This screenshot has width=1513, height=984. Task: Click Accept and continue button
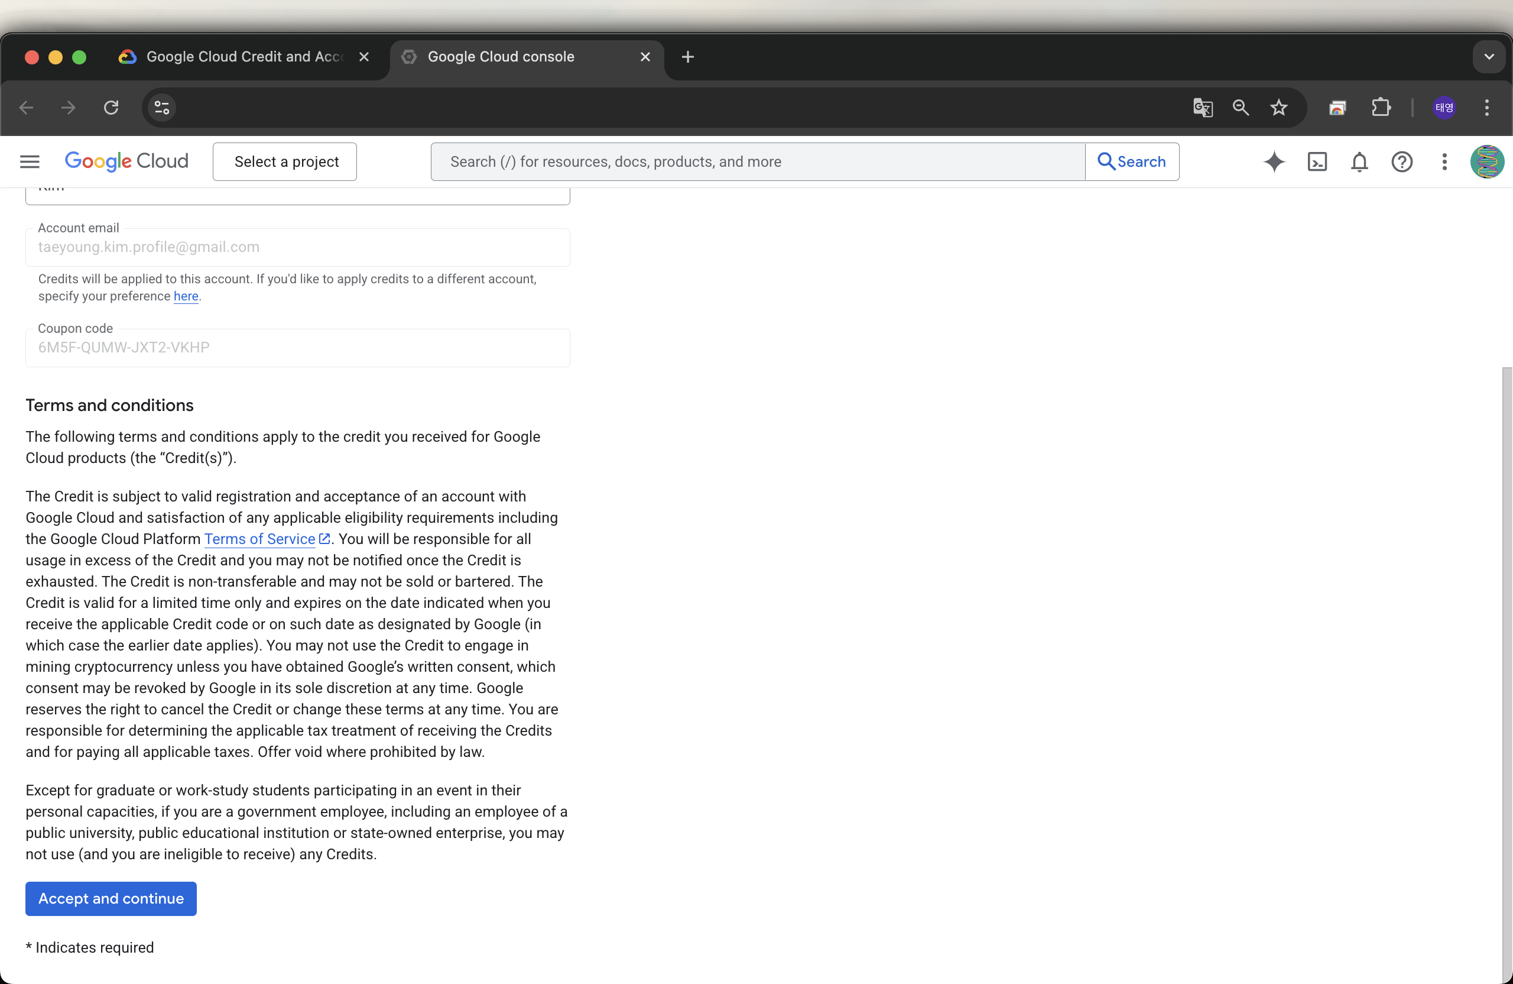[x=111, y=898]
